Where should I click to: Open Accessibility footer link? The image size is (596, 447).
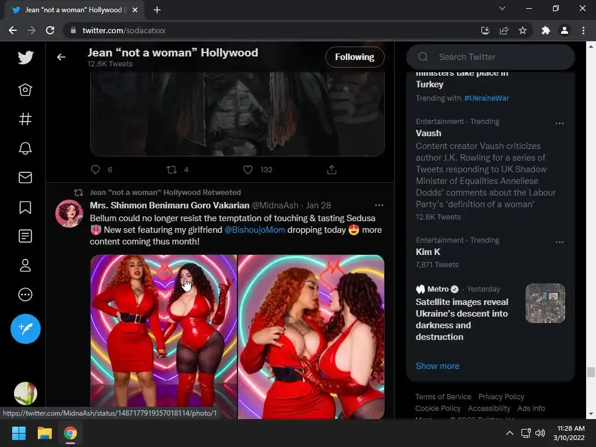click(489, 409)
